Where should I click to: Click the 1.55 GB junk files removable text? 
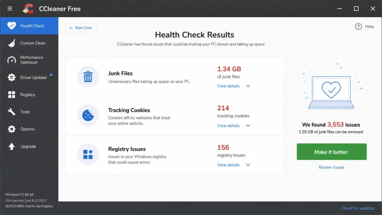pos(330,132)
